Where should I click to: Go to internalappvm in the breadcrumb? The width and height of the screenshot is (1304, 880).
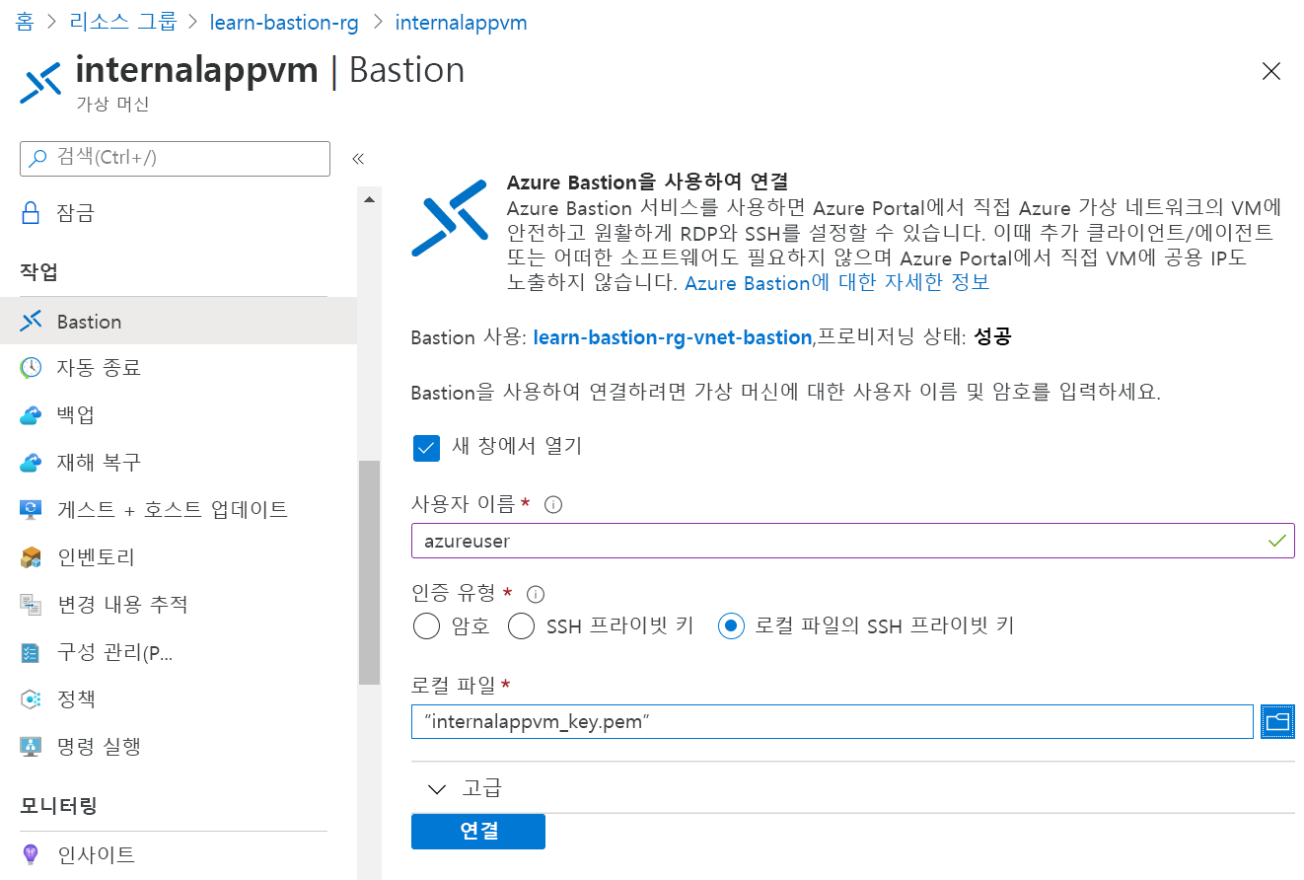[x=461, y=22]
